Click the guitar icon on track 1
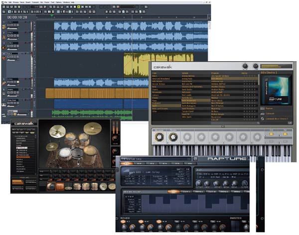The height and width of the screenshot is (235, 299). point(3,25)
